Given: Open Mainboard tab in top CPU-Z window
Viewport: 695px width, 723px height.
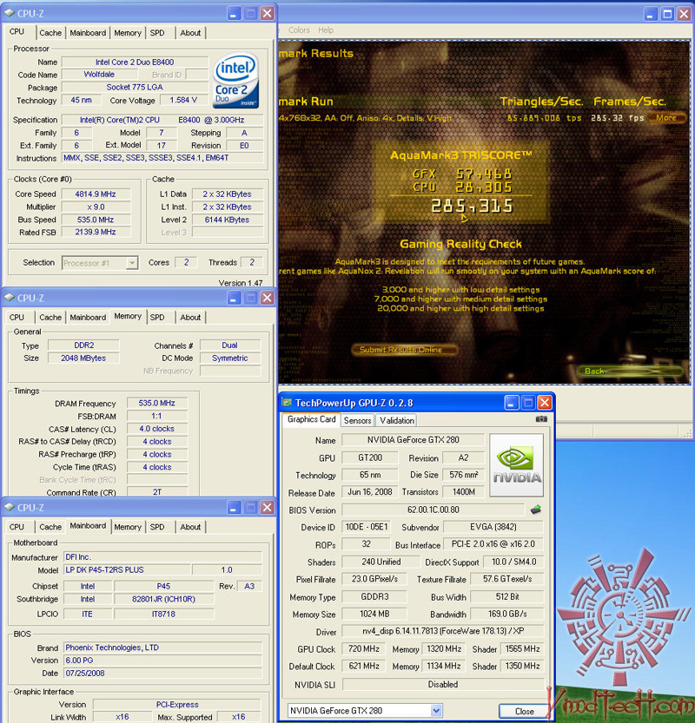Looking at the screenshot, I should click(x=88, y=33).
